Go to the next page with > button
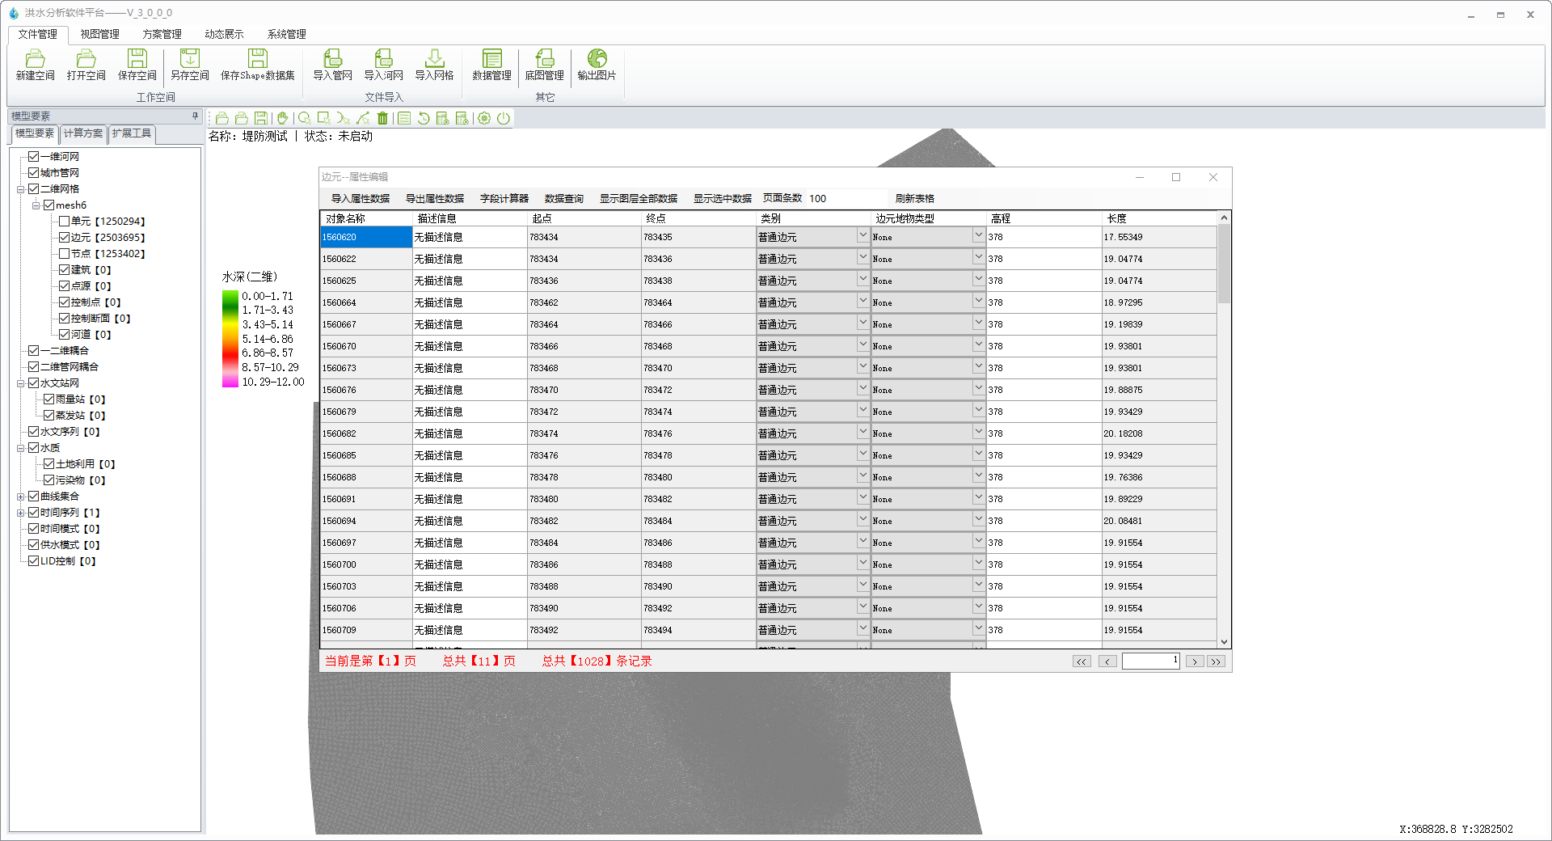1552x841 pixels. 1194,661
